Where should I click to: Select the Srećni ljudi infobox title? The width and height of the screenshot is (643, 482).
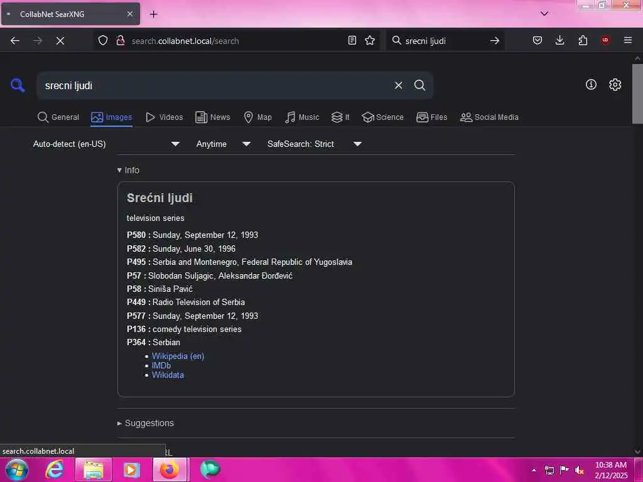(x=159, y=198)
